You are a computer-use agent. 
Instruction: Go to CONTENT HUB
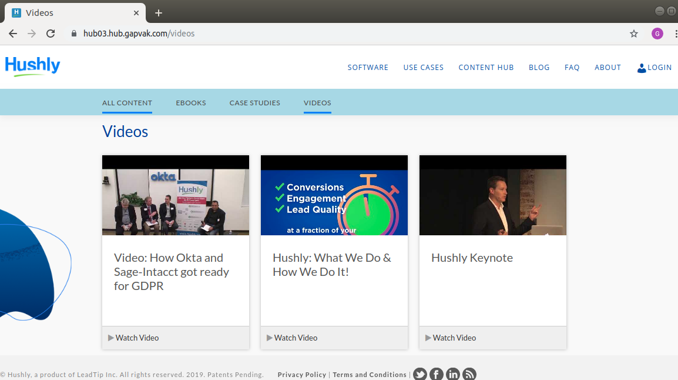tap(486, 68)
